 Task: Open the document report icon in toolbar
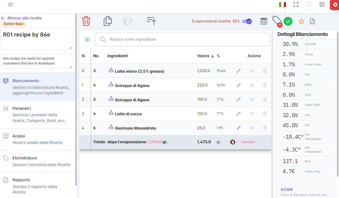click(x=312, y=21)
